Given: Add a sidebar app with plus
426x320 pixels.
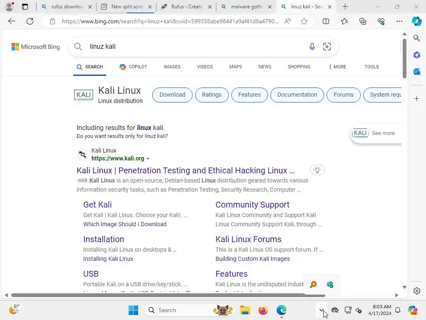Looking at the screenshot, I should [x=416, y=98].
